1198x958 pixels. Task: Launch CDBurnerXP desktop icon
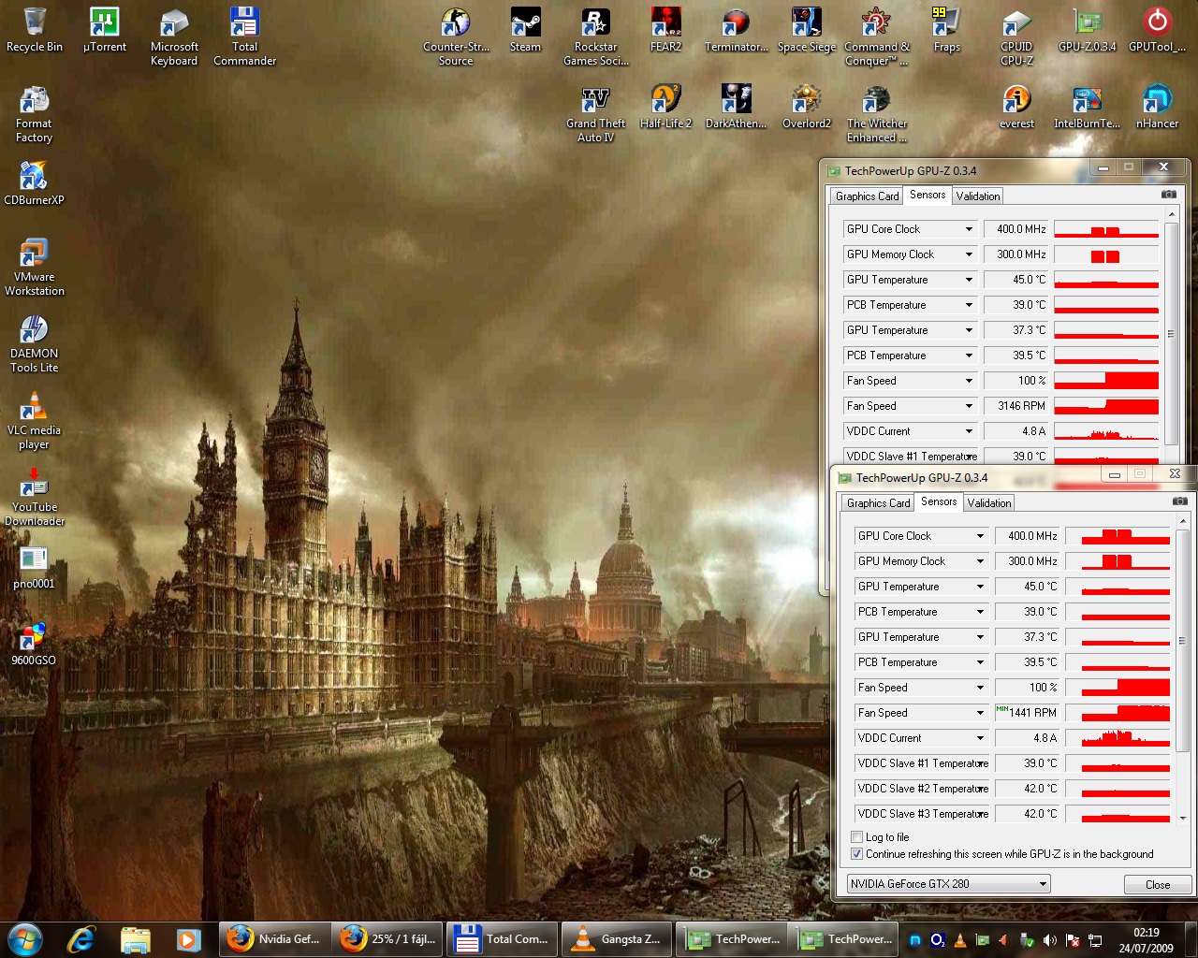[x=34, y=183]
